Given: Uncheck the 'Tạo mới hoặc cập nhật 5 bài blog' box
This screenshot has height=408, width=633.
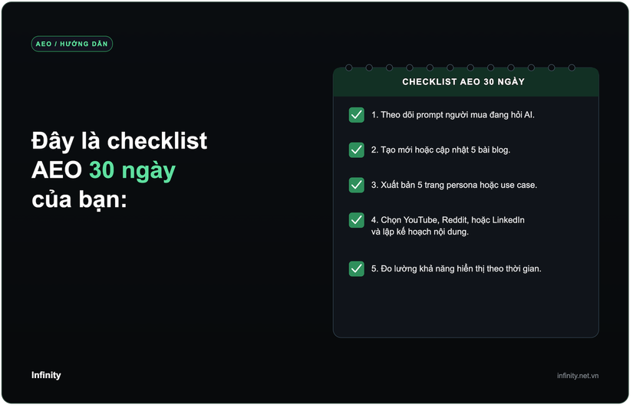Looking at the screenshot, I should click(x=357, y=150).
